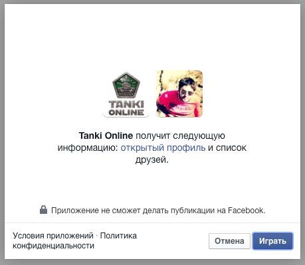Click the Отмена button
This screenshot has height=265, width=305.
(x=229, y=241)
